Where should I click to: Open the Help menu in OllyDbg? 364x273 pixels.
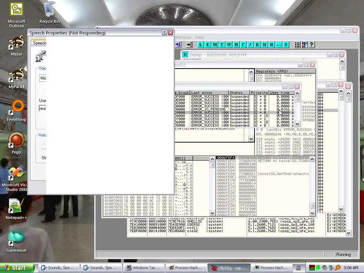point(199,37)
